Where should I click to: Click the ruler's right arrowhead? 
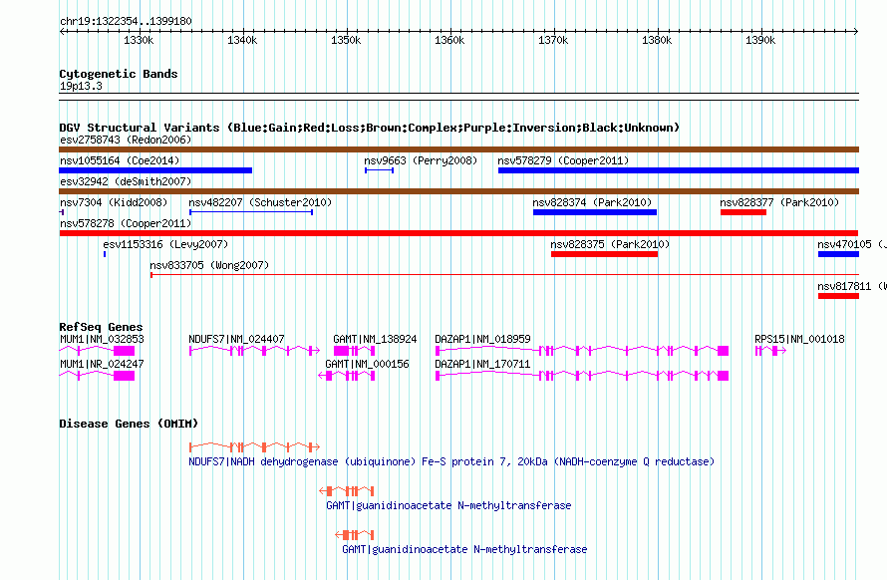(856, 32)
